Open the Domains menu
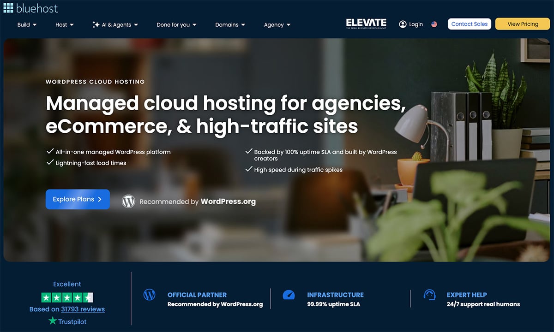Image resolution: width=554 pixels, height=332 pixels. click(x=230, y=25)
